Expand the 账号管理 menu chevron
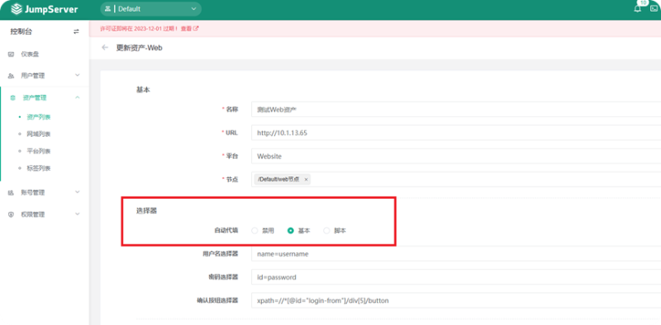 77,192
